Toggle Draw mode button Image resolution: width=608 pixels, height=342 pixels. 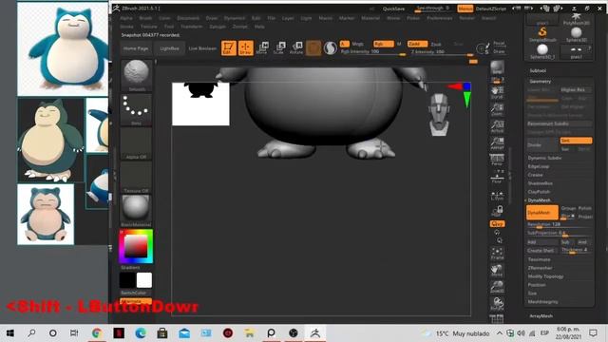coord(245,48)
